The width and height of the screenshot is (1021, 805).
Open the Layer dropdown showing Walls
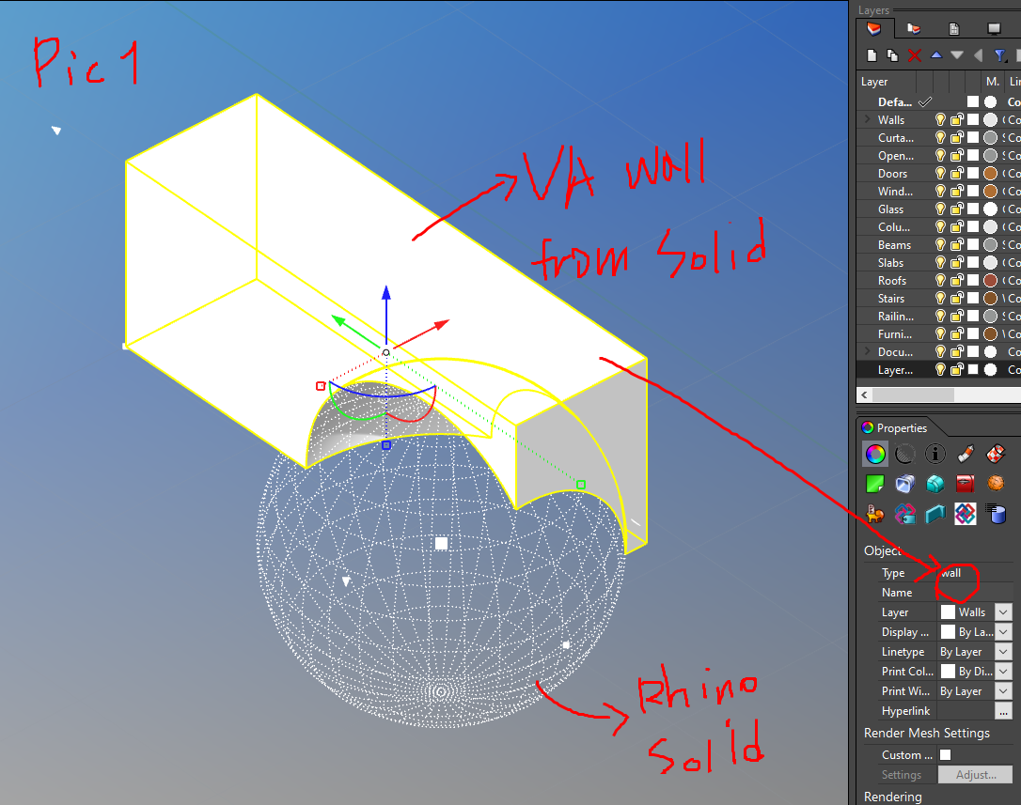(1003, 612)
